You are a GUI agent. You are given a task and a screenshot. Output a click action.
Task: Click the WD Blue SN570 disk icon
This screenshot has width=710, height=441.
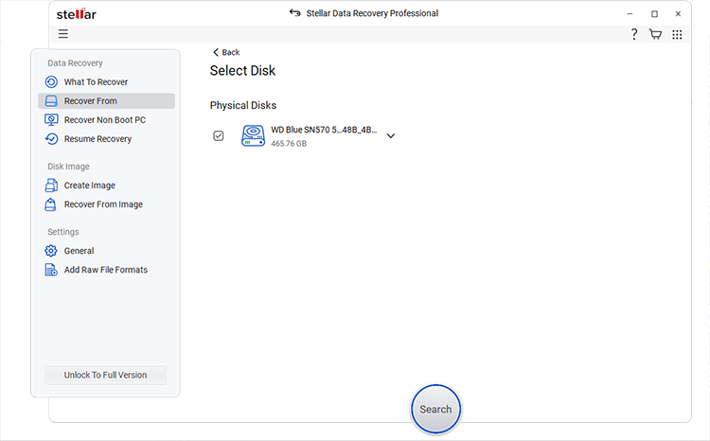click(253, 135)
